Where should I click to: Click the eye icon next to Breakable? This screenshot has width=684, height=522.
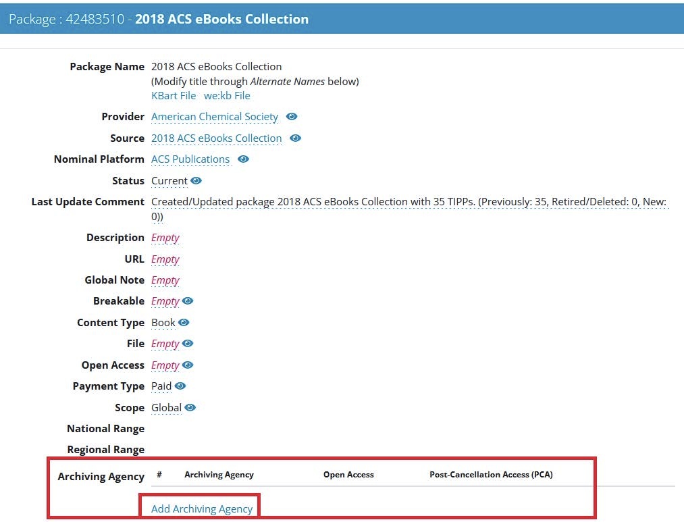pyautogui.click(x=188, y=301)
